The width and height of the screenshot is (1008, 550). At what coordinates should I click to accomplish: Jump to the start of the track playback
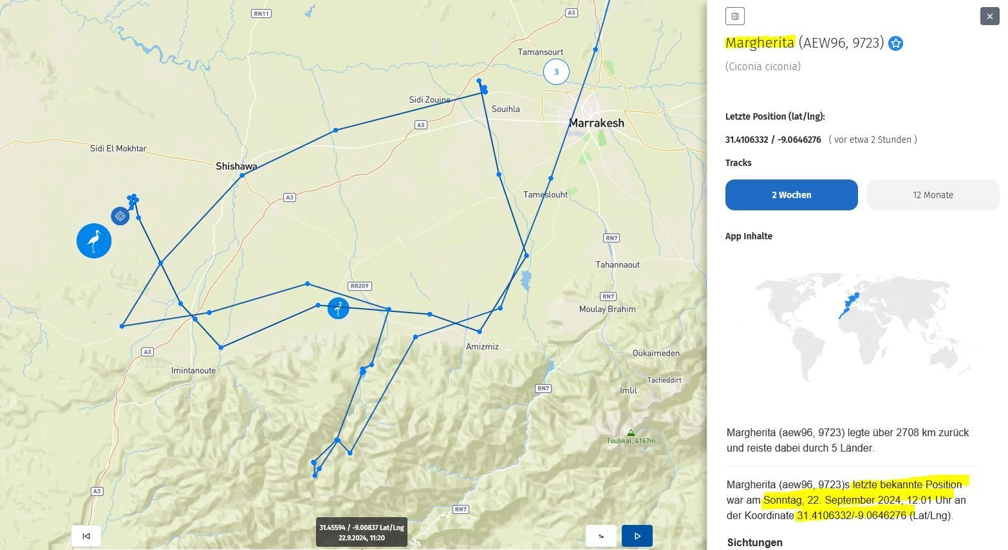pyautogui.click(x=86, y=536)
